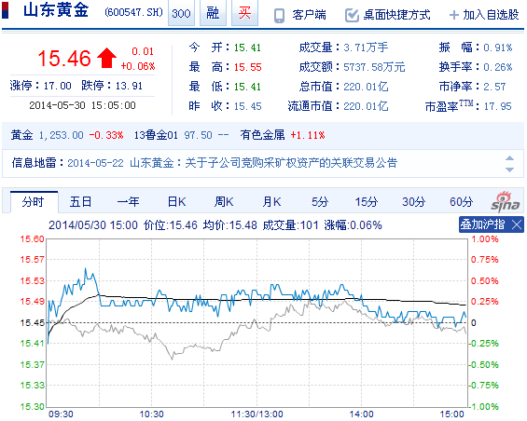
Task: Switch to the 日K chart tab
Action: 177,202
